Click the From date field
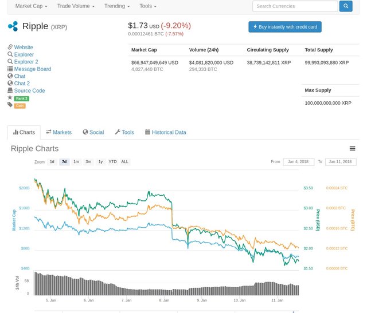Image resolution: width=367 pixels, height=313 pixels. point(298,162)
